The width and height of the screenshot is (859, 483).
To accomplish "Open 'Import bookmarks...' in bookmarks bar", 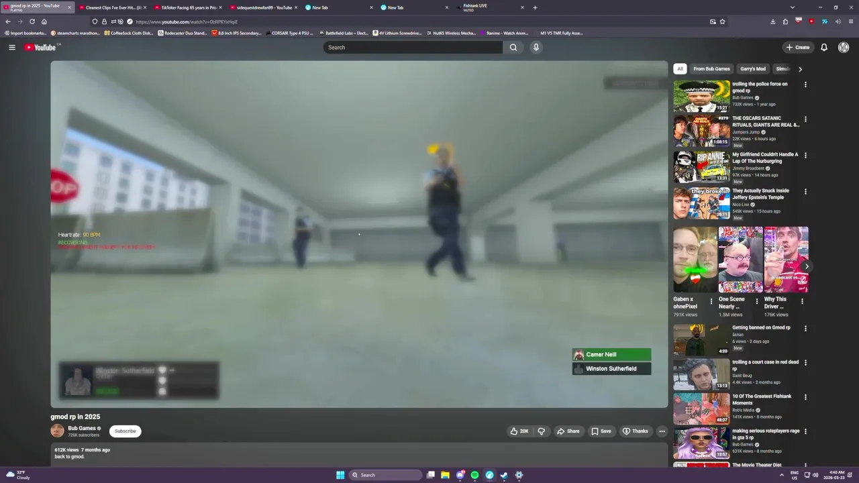I will 26,33.
